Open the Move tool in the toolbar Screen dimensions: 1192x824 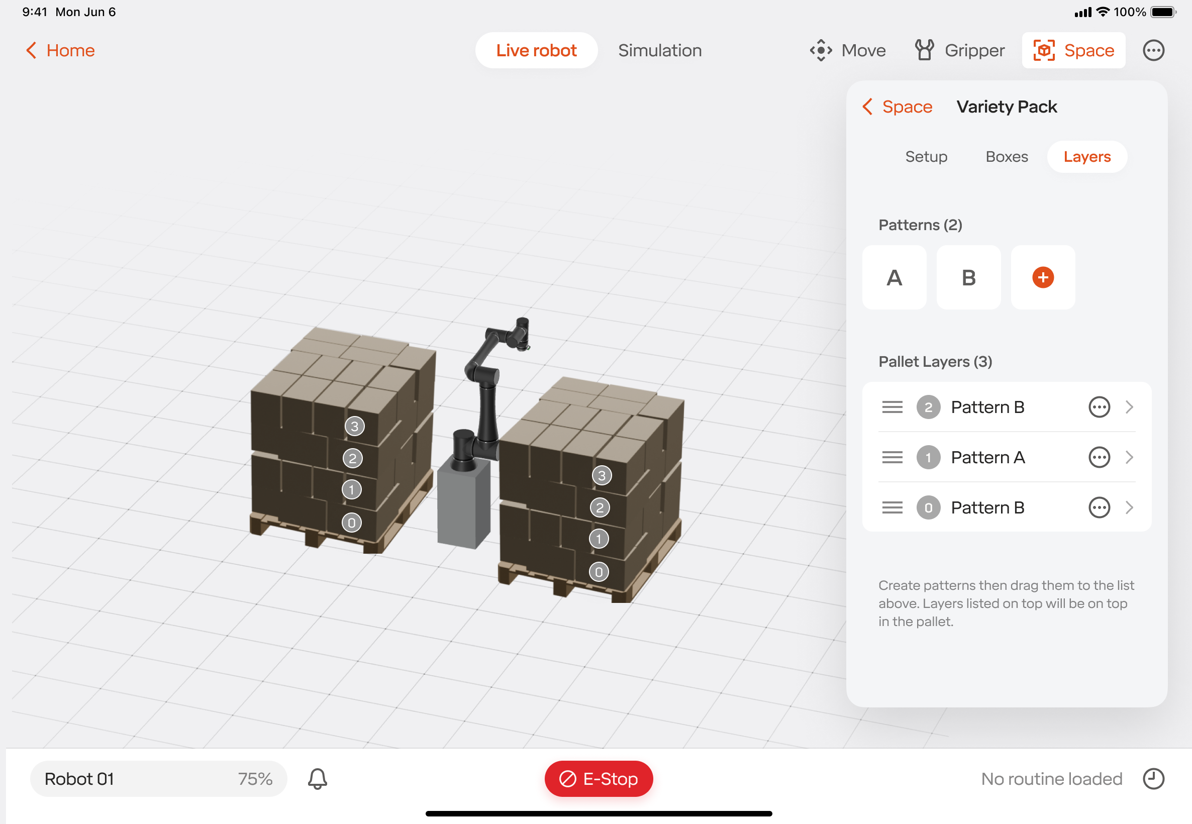[847, 50]
